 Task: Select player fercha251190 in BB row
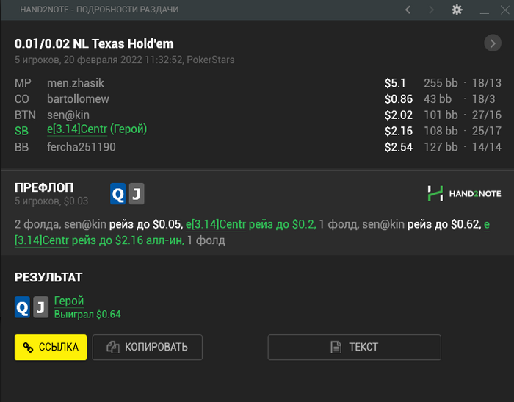82,147
